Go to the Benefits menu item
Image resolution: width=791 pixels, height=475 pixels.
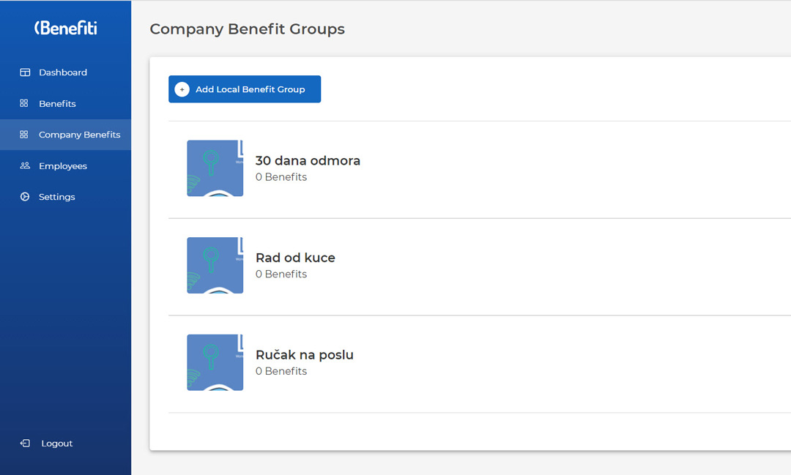(57, 104)
